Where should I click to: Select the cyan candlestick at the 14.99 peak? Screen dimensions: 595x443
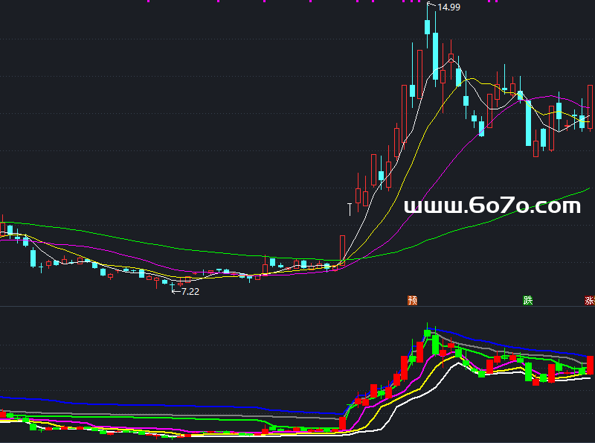click(428, 26)
